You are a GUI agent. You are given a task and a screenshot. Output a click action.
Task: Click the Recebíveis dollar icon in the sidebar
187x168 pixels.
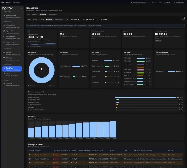pyautogui.click(x=4, y=68)
